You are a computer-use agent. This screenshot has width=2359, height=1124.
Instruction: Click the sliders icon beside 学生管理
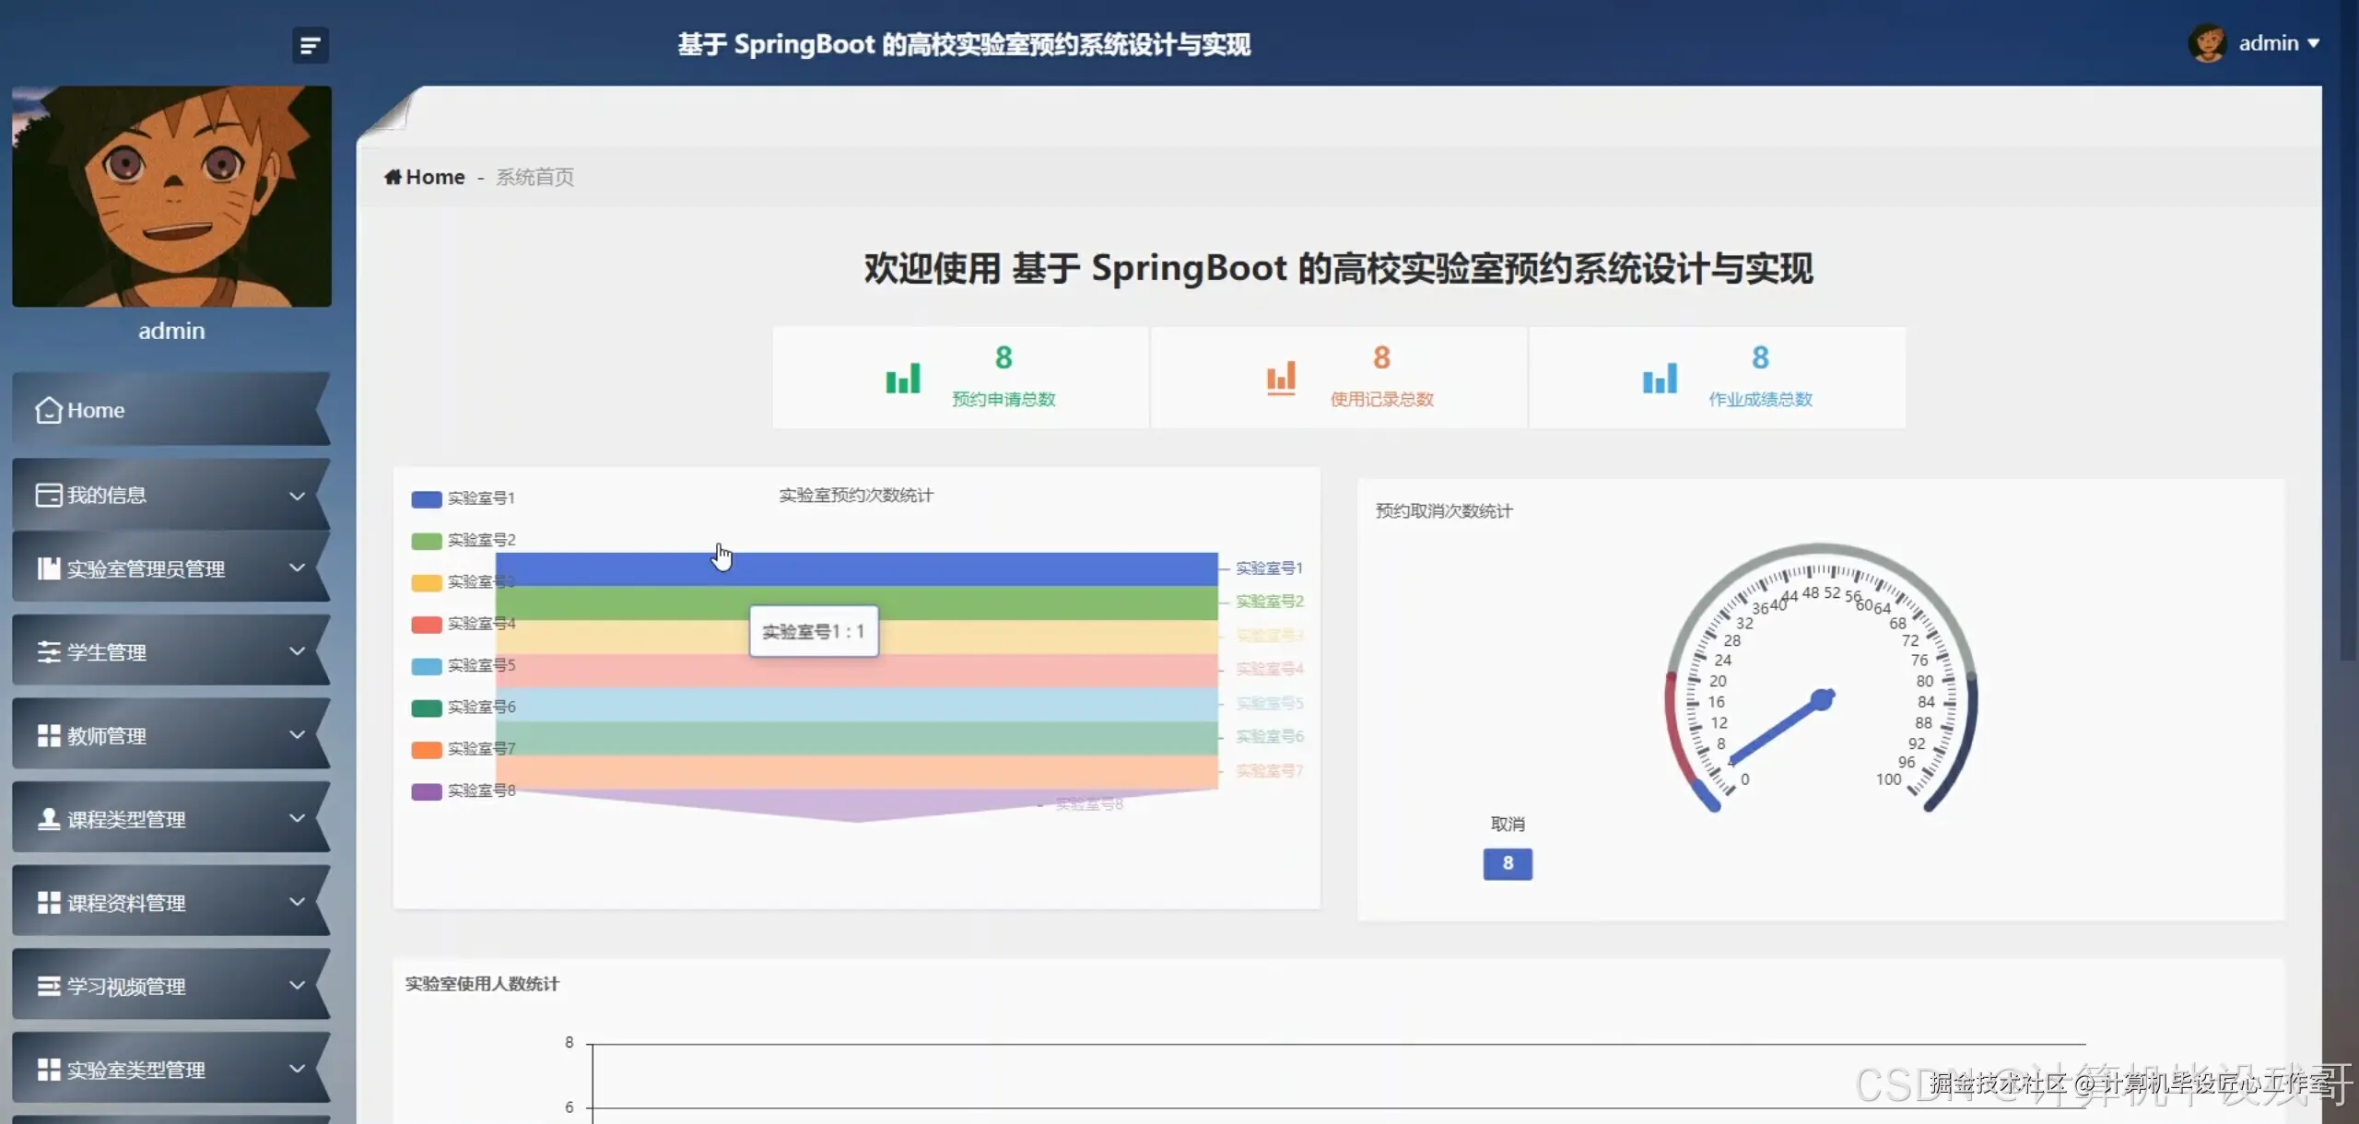coord(48,652)
